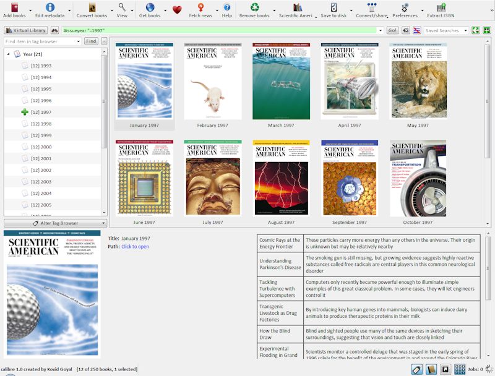
Task: Open Preferences gear icon
Action: pos(405,7)
